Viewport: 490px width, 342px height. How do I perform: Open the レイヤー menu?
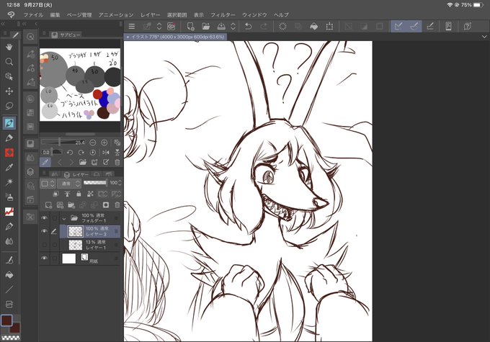(150, 14)
